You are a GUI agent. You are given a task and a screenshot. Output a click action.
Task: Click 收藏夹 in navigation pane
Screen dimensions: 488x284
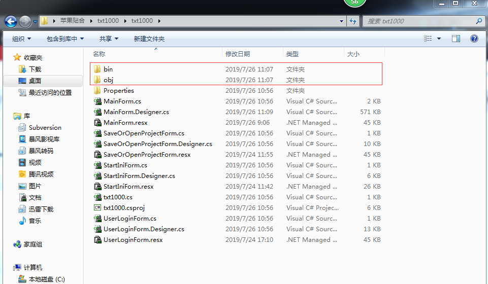pos(32,57)
